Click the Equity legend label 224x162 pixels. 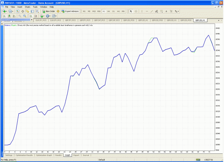[14, 25]
